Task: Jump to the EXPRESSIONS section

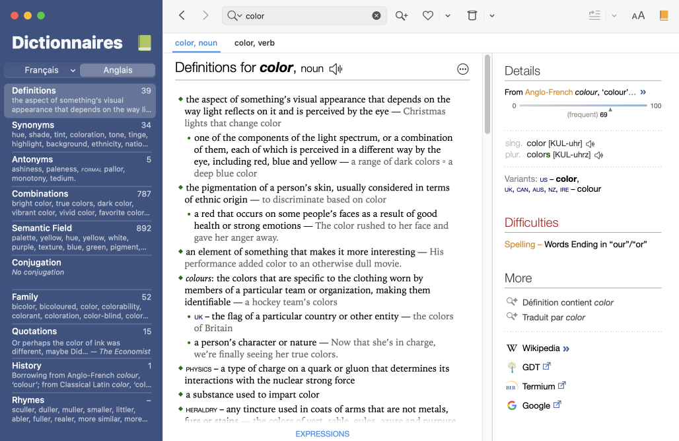Action: [322, 434]
